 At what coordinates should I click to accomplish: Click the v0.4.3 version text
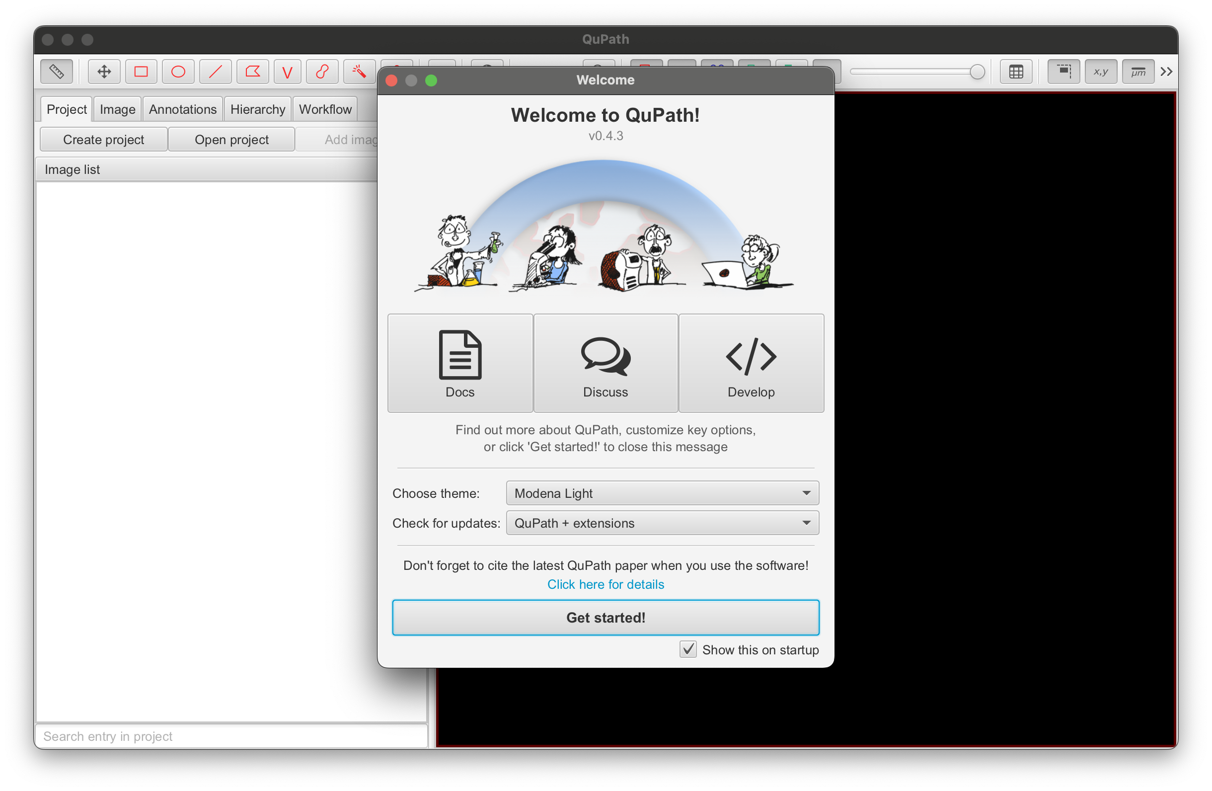pyautogui.click(x=606, y=136)
